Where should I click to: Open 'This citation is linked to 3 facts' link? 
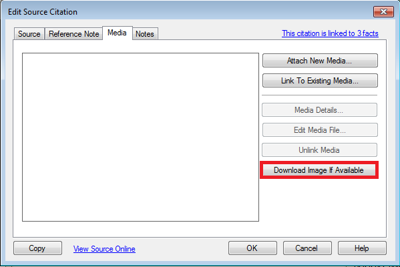[330, 33]
